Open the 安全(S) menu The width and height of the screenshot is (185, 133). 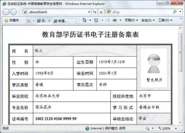(x=148, y=20)
